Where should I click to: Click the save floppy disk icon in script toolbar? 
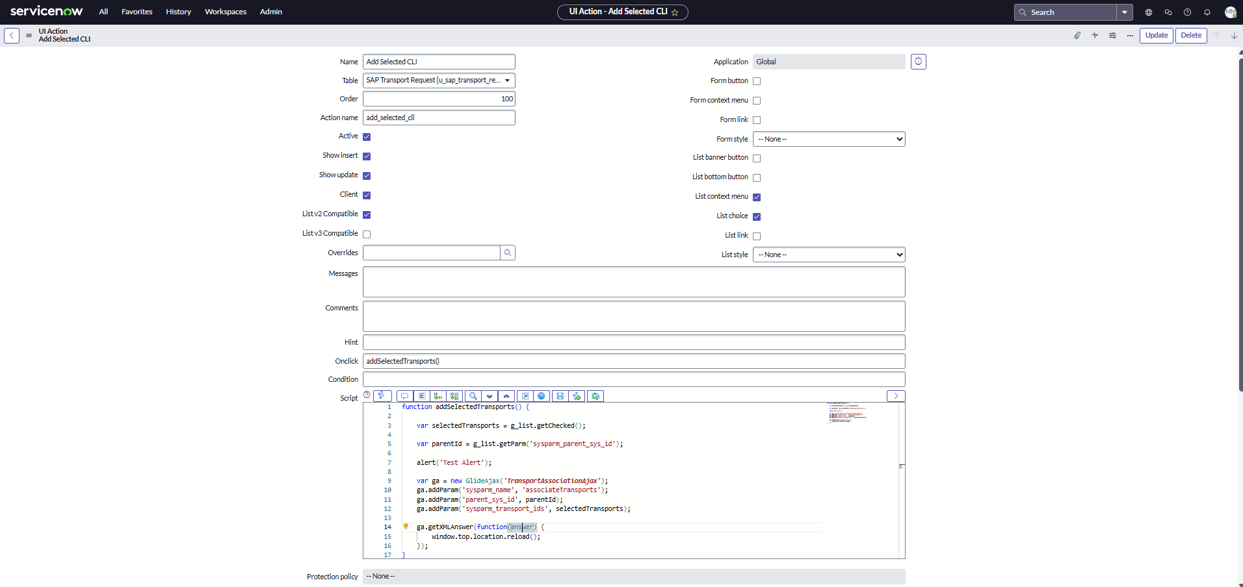(x=560, y=396)
